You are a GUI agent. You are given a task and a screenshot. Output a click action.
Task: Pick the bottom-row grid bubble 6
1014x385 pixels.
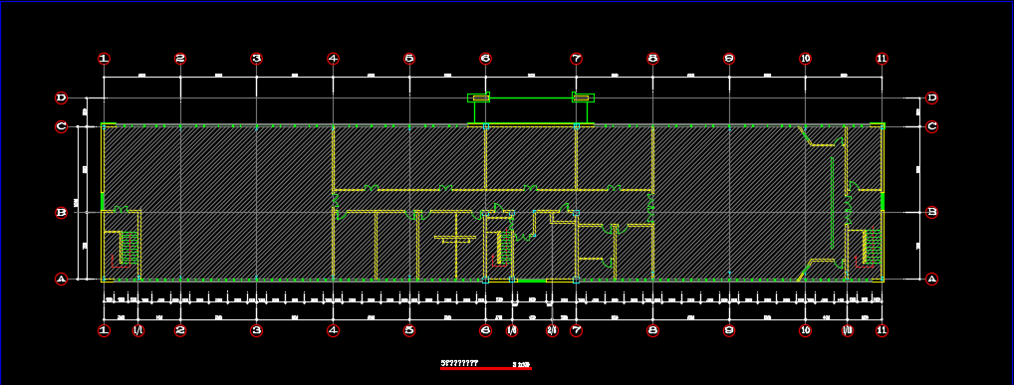point(486,330)
